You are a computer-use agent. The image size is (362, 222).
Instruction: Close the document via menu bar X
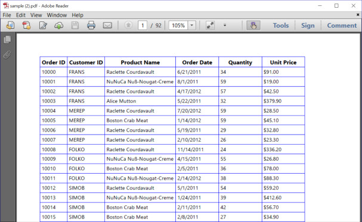(x=358, y=15)
